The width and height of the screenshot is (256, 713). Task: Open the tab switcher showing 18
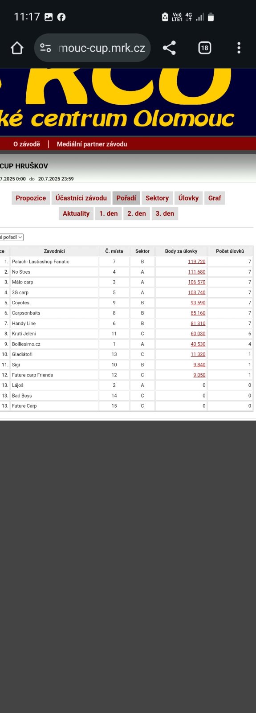click(204, 48)
